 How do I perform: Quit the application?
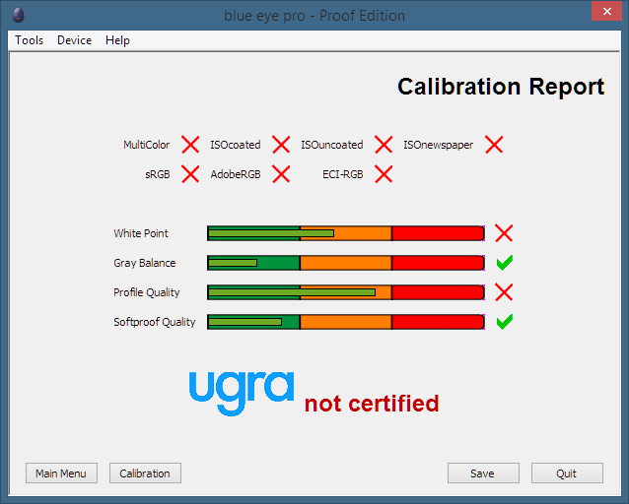[x=567, y=473]
